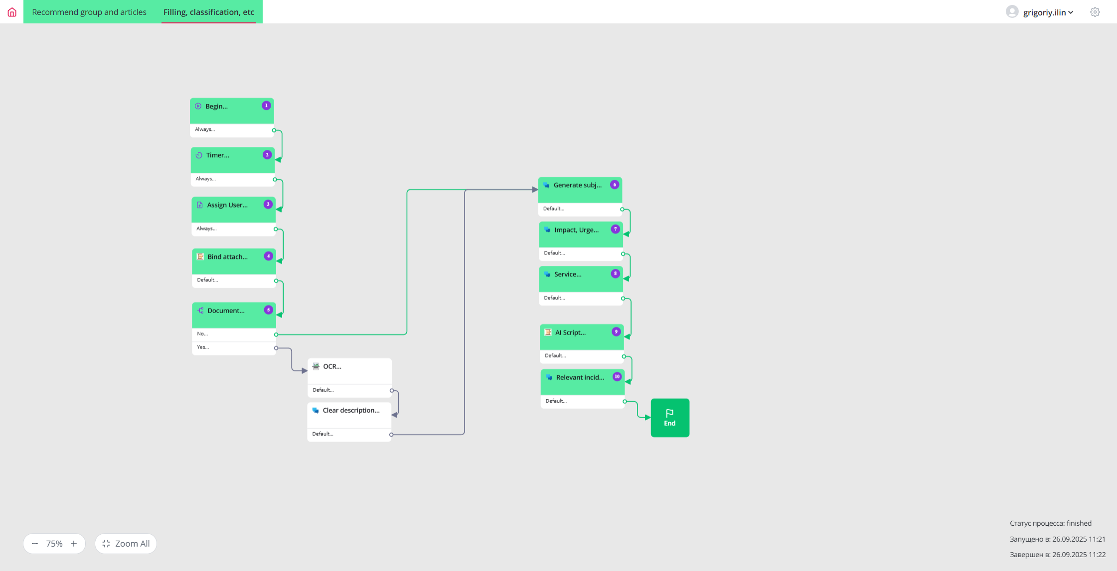Click step badge 10 on Relevant incid

tap(617, 376)
